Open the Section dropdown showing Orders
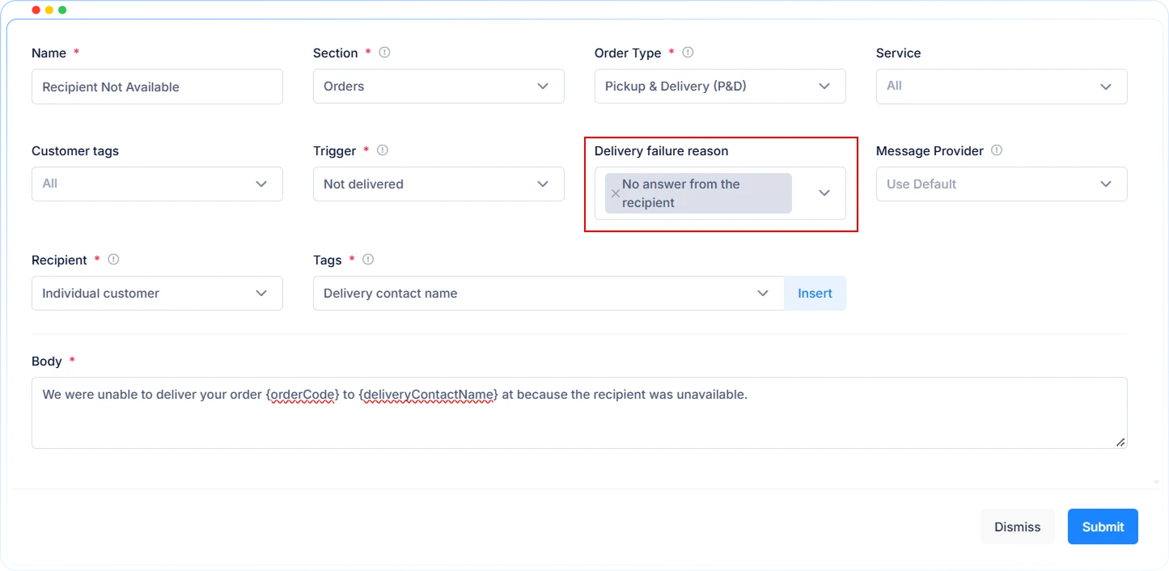The height and width of the screenshot is (571, 1169). pyautogui.click(x=438, y=86)
